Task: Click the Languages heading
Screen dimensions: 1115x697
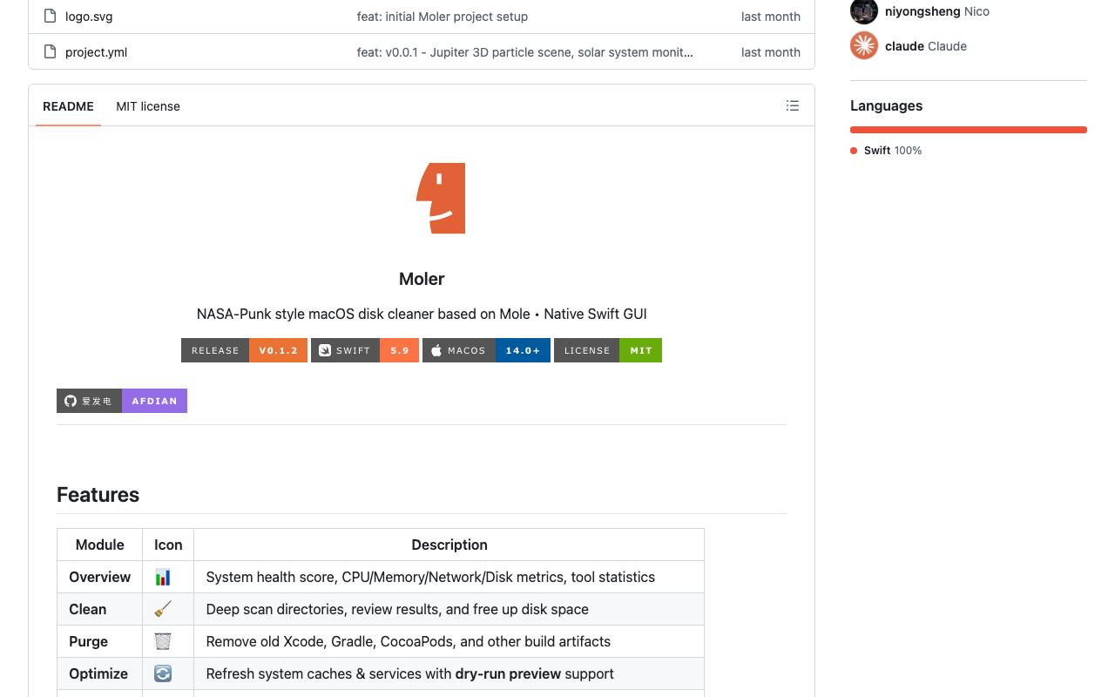Action: tap(886, 105)
